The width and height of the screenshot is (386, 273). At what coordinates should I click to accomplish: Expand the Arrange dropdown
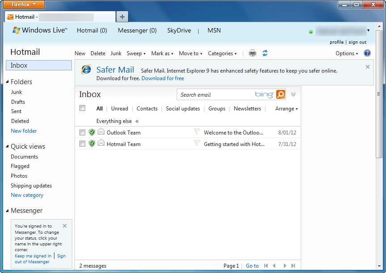click(286, 109)
